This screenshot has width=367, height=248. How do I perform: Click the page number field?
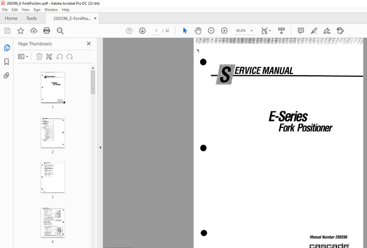[x=156, y=31]
